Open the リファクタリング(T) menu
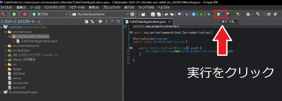 pos(55,8)
